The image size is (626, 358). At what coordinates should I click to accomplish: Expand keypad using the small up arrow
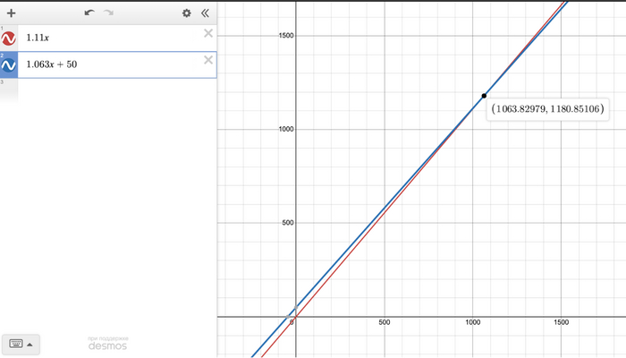[30, 345]
